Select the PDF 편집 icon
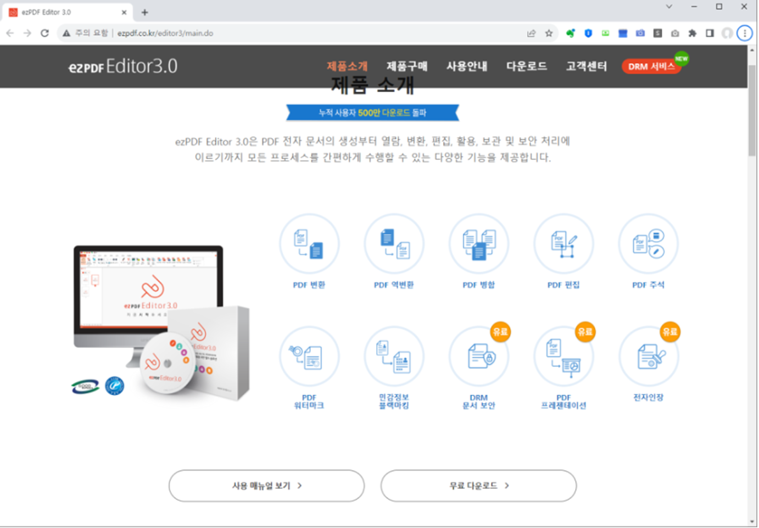The image size is (759, 528). pyautogui.click(x=563, y=244)
